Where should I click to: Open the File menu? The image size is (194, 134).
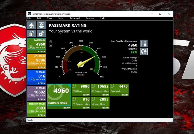29,18
